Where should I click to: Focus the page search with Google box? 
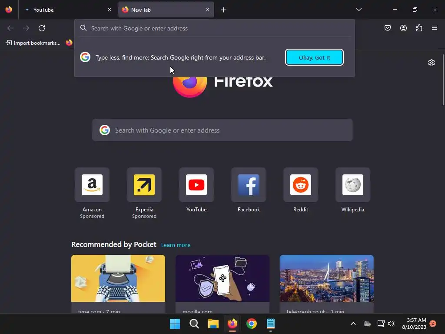(x=222, y=130)
